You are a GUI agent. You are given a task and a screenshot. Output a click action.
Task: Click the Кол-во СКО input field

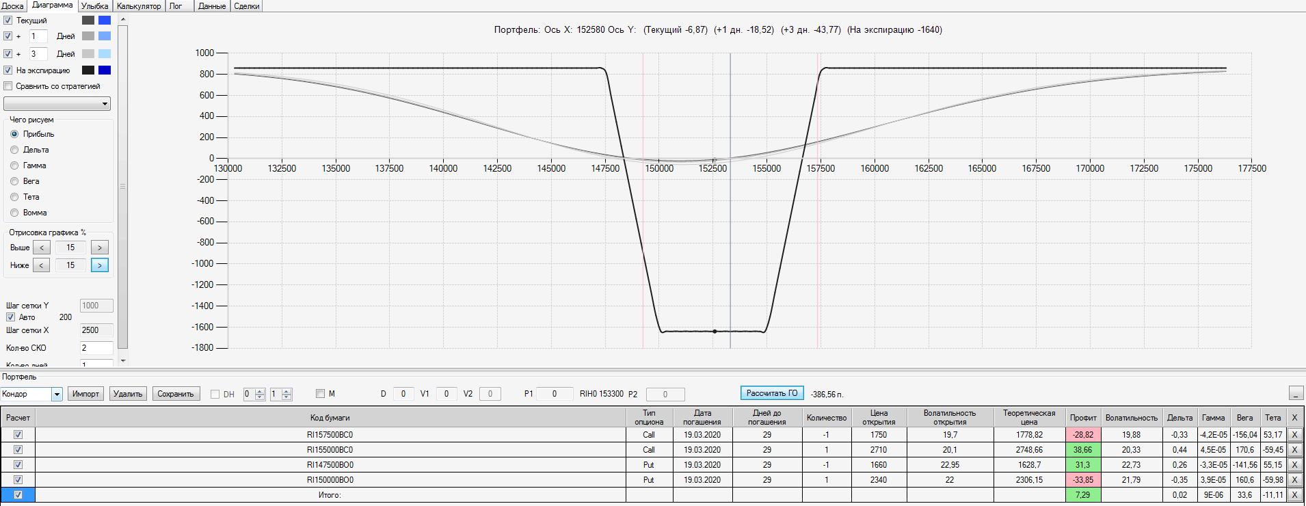click(x=96, y=348)
